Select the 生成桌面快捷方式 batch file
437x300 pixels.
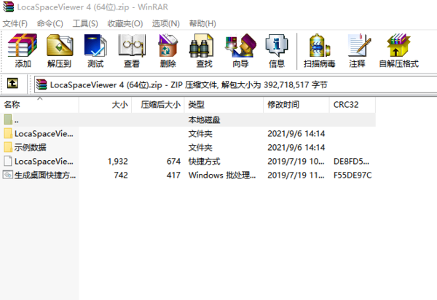tap(44, 175)
